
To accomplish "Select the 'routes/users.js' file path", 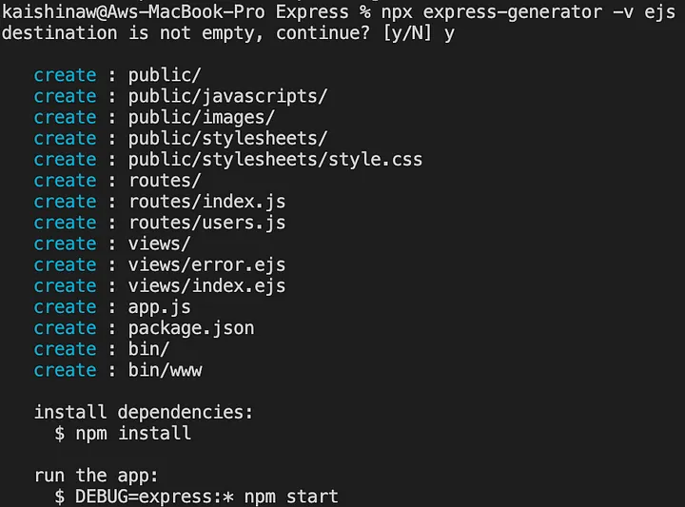I will [206, 223].
